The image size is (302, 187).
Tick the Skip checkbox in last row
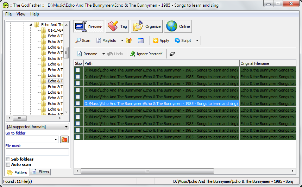pos(78,137)
